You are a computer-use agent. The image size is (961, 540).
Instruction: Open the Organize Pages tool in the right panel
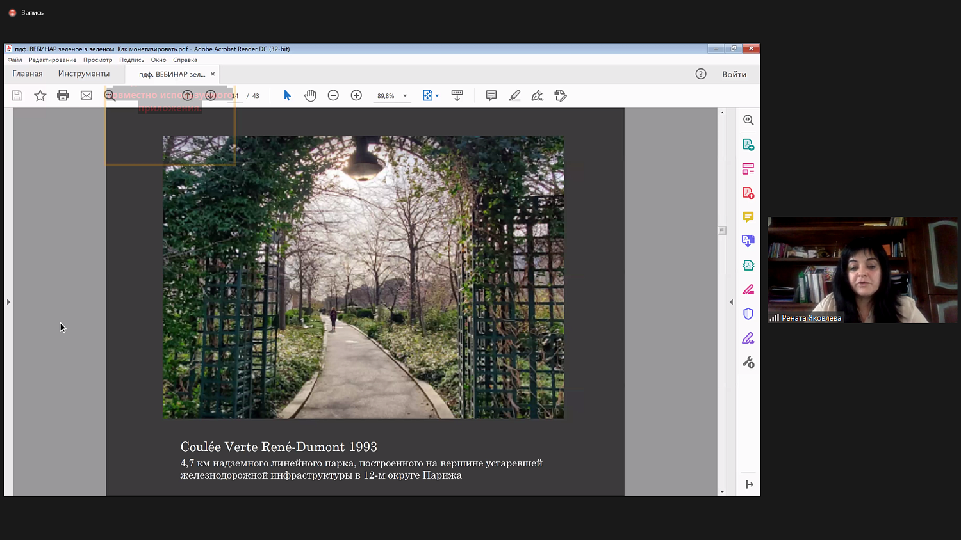pos(748,169)
